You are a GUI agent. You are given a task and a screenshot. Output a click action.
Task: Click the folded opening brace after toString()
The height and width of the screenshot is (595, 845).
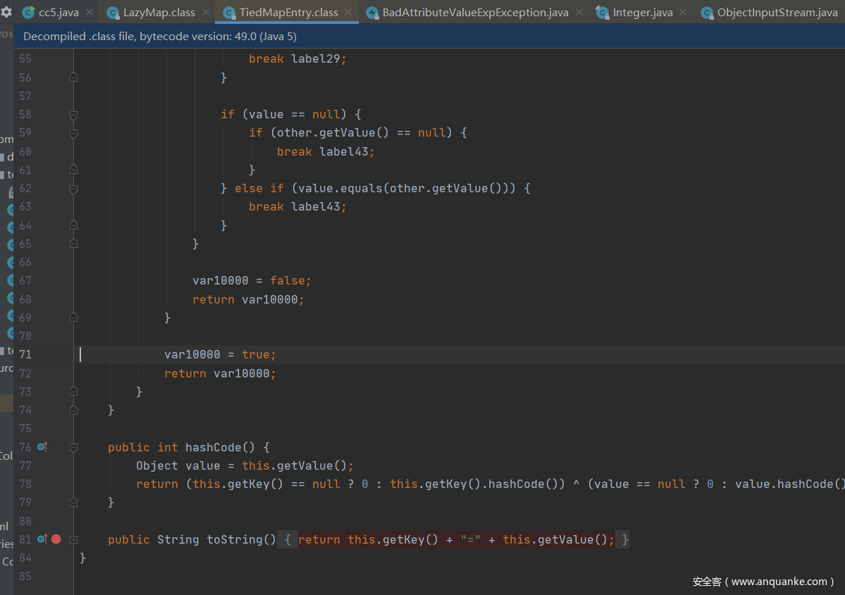point(288,539)
